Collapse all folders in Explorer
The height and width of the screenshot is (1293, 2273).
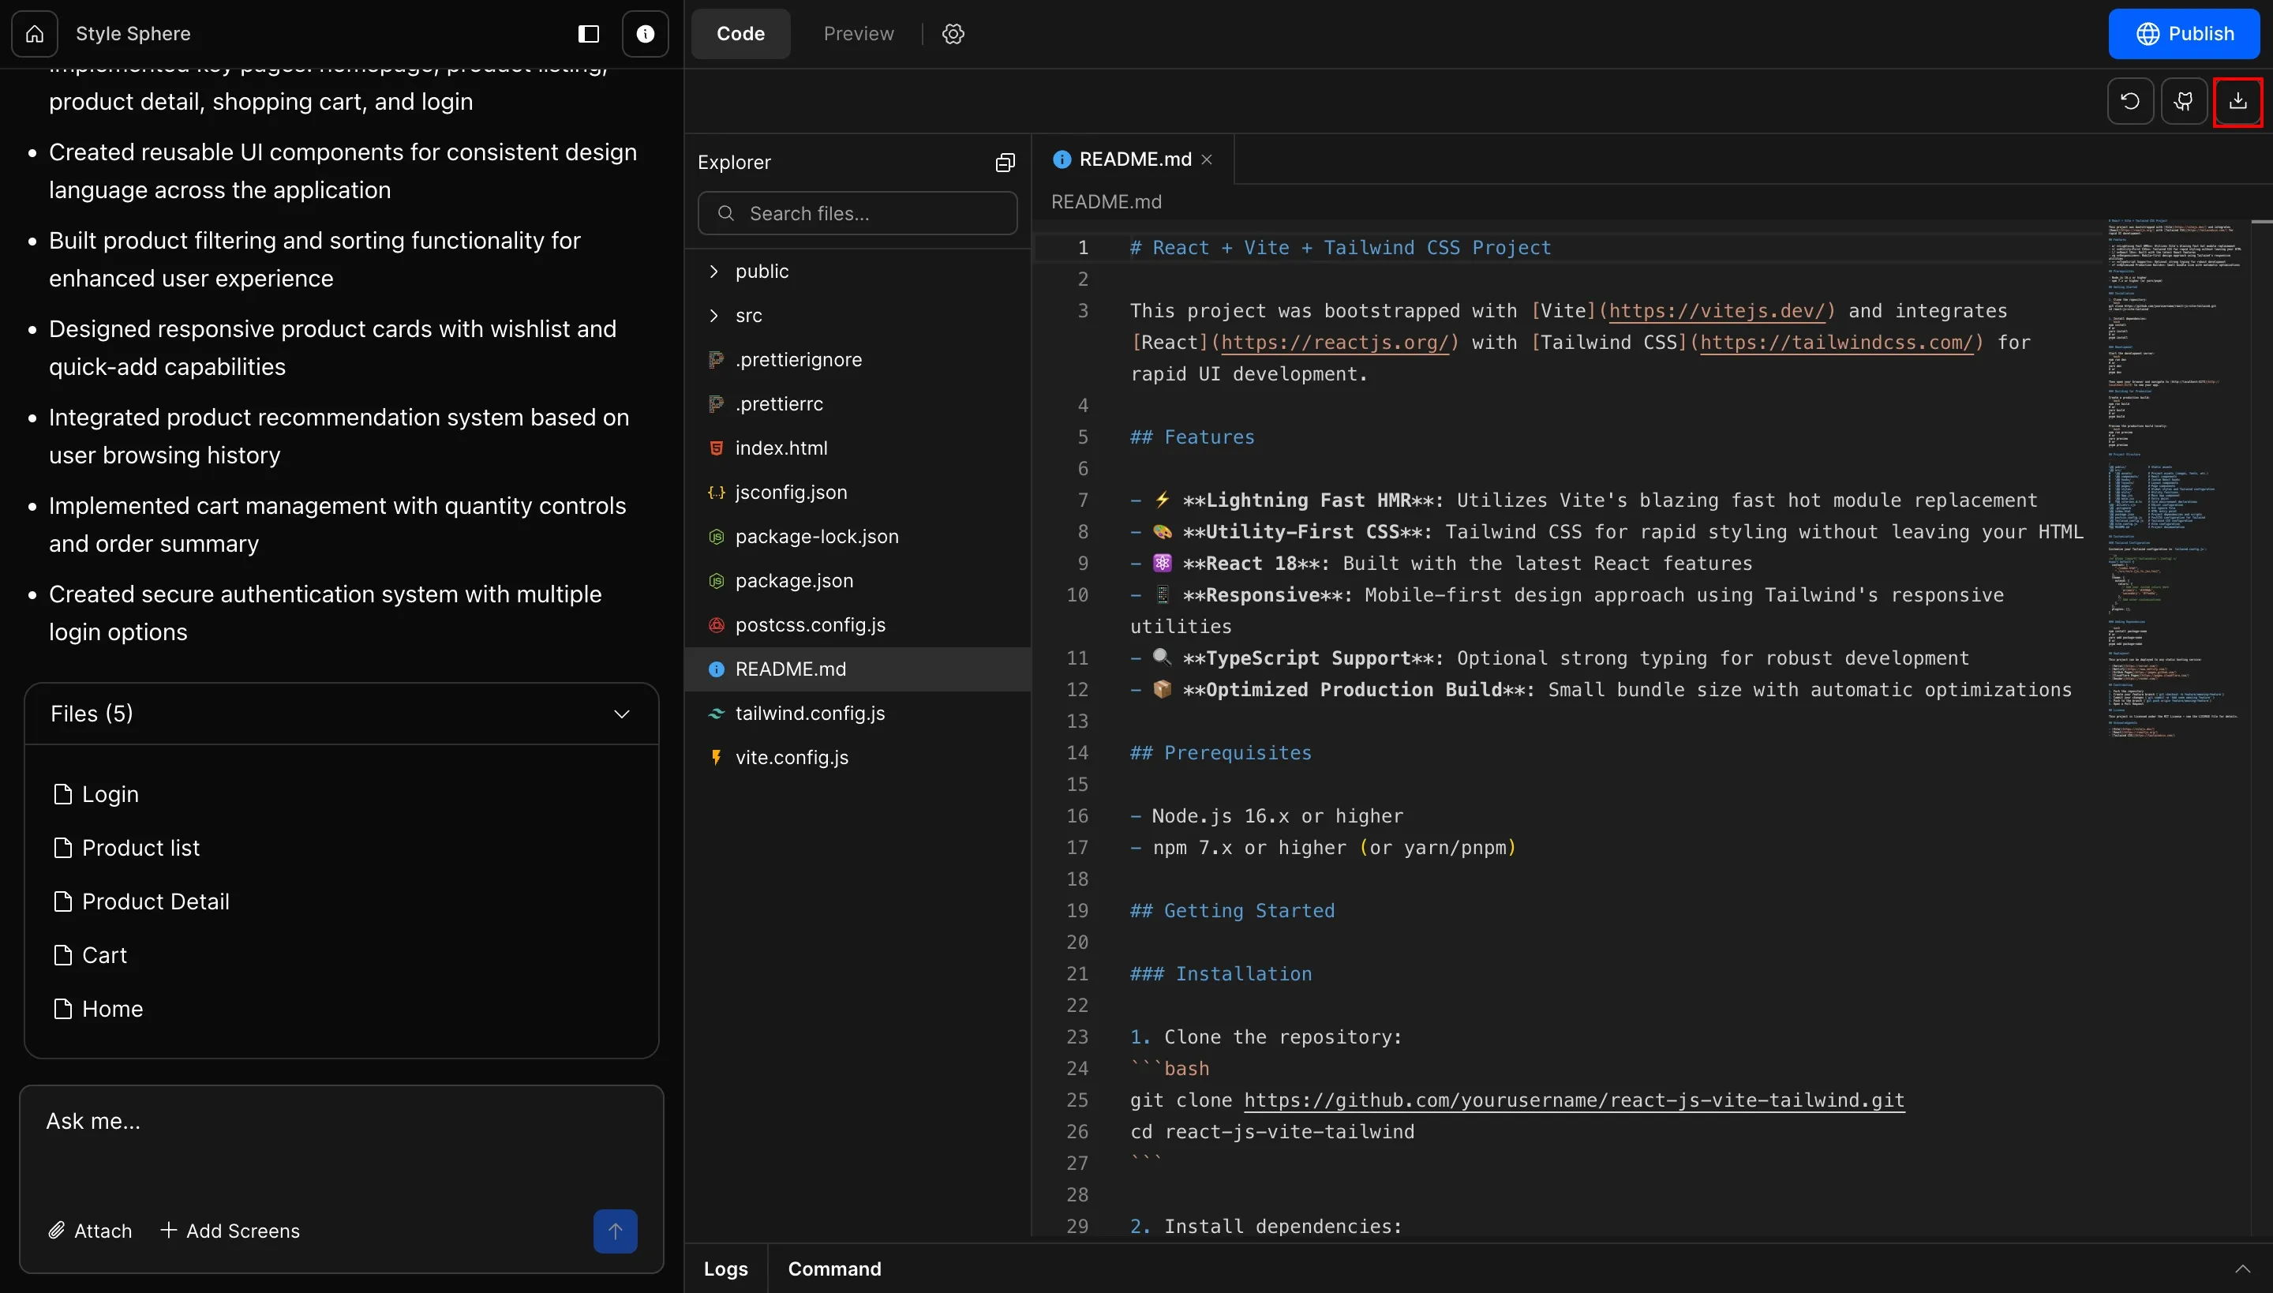point(1005,163)
